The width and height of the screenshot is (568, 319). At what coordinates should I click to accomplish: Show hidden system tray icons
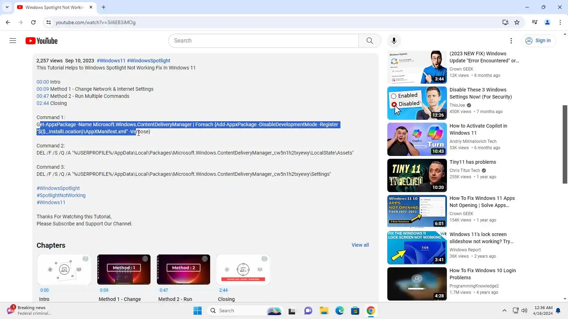504,311
